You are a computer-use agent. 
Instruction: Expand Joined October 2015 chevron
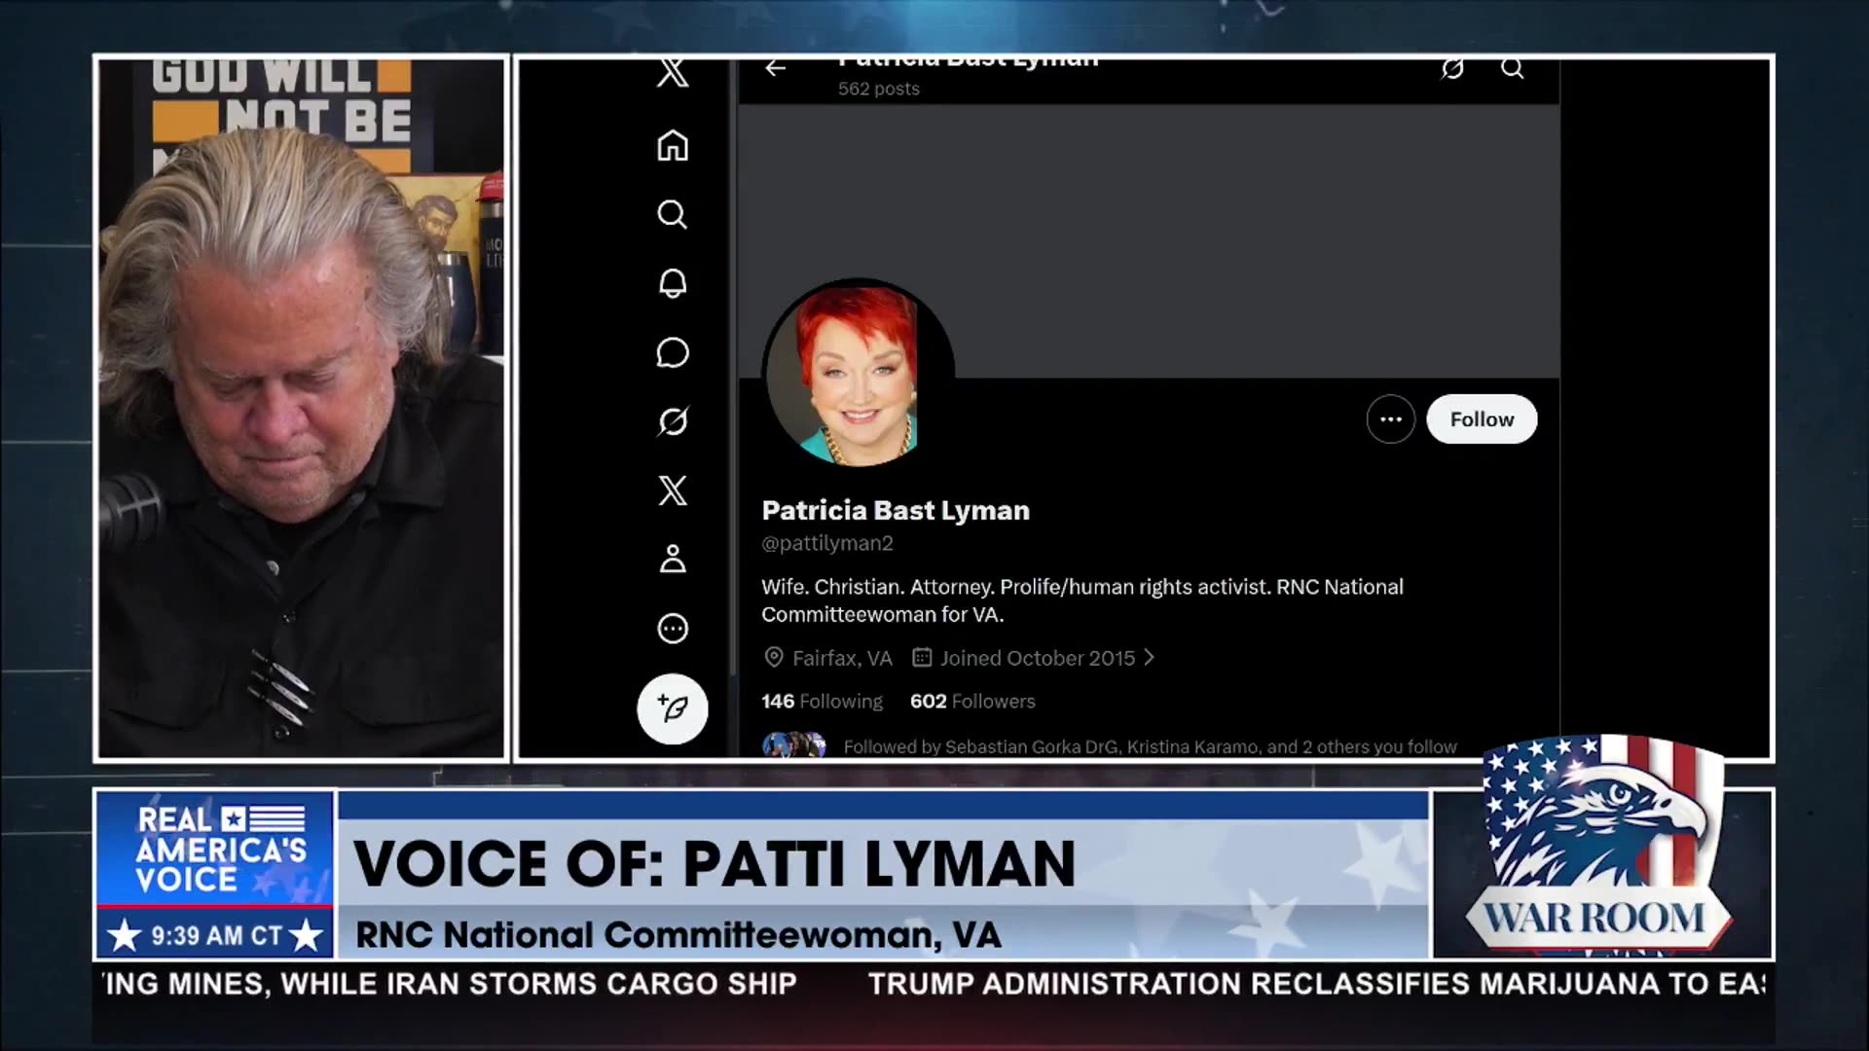[1150, 658]
